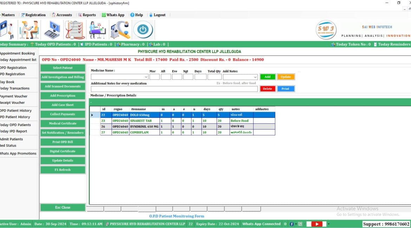Open the Reports menu

[87, 15]
